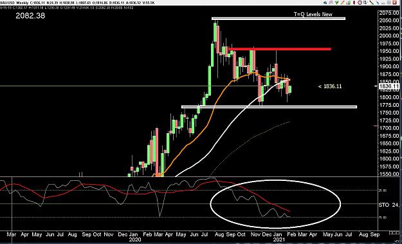Click the XAUUSD Weekly symbol title

pos(15,3)
